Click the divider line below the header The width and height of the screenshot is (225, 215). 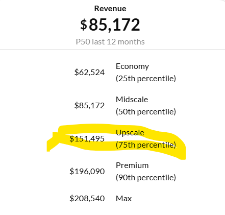coord(112,50)
